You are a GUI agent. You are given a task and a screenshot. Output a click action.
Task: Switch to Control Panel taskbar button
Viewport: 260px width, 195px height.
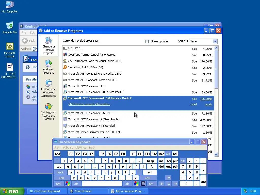tap(88, 191)
